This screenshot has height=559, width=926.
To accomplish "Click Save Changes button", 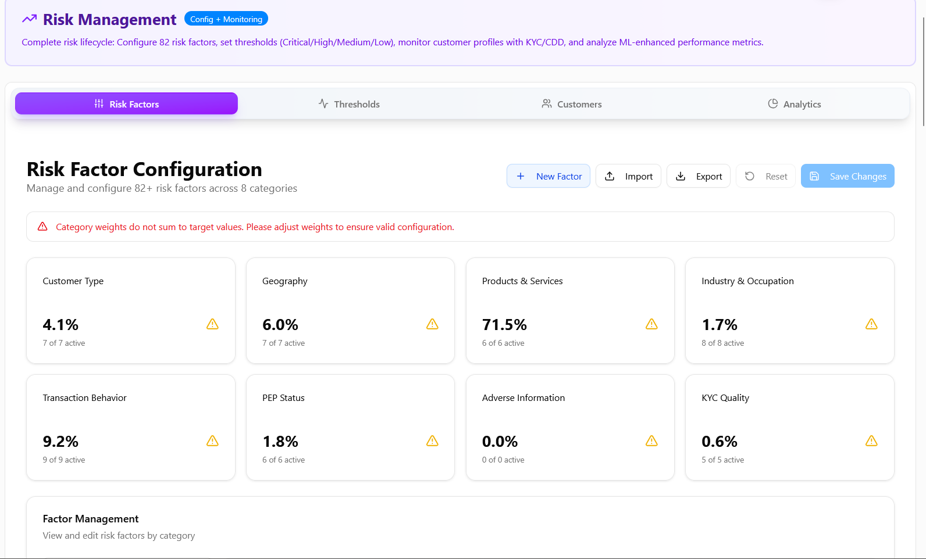I will click(x=847, y=176).
